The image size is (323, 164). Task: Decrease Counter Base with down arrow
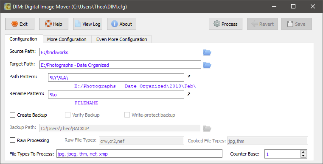(x=303, y=156)
